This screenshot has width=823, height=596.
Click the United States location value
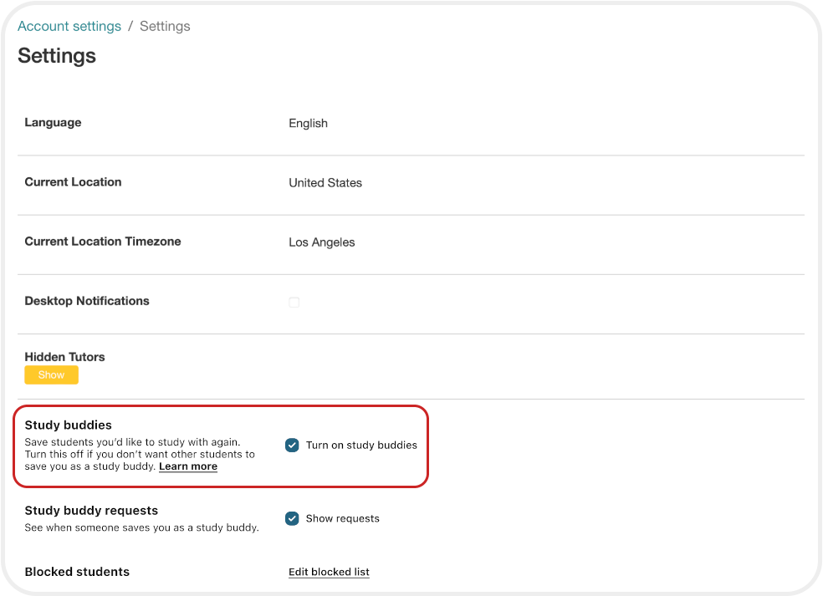pyautogui.click(x=325, y=182)
